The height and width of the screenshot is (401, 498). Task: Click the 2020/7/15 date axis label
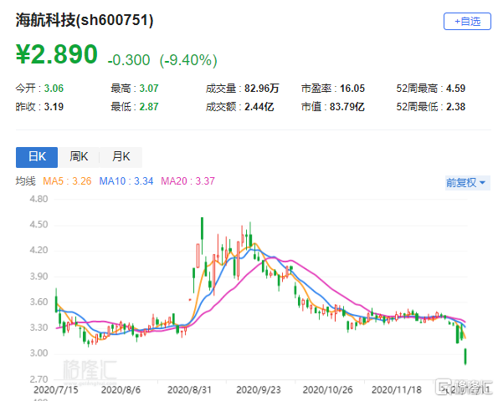coord(56,390)
